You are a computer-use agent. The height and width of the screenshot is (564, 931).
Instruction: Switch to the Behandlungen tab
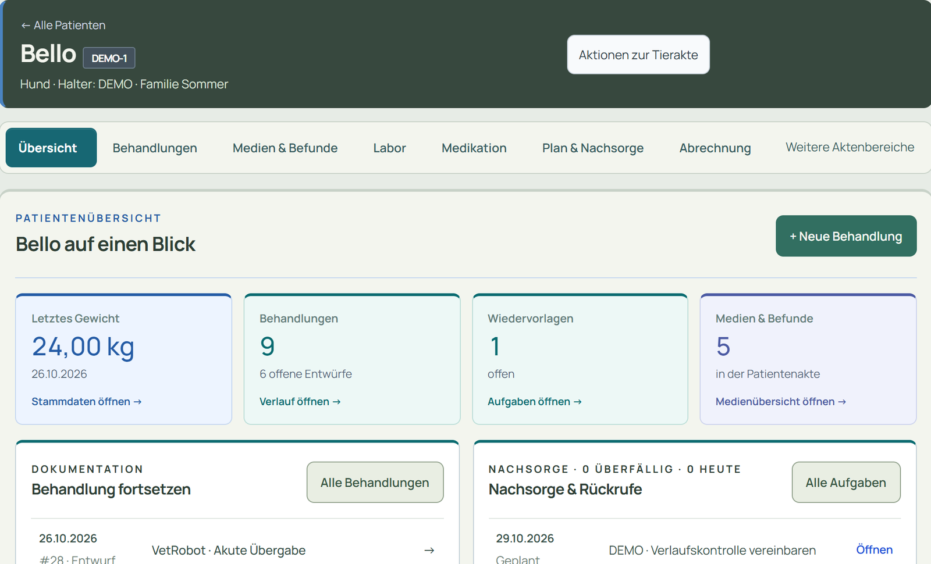coord(155,148)
